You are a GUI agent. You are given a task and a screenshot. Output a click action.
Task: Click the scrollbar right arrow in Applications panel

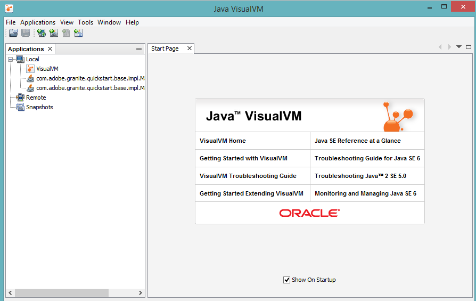click(140, 293)
